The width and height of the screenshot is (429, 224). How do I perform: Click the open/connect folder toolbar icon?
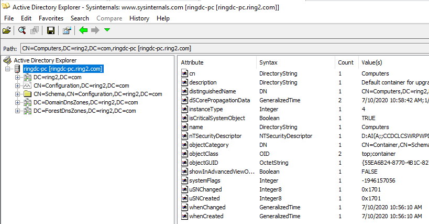(x=6, y=31)
